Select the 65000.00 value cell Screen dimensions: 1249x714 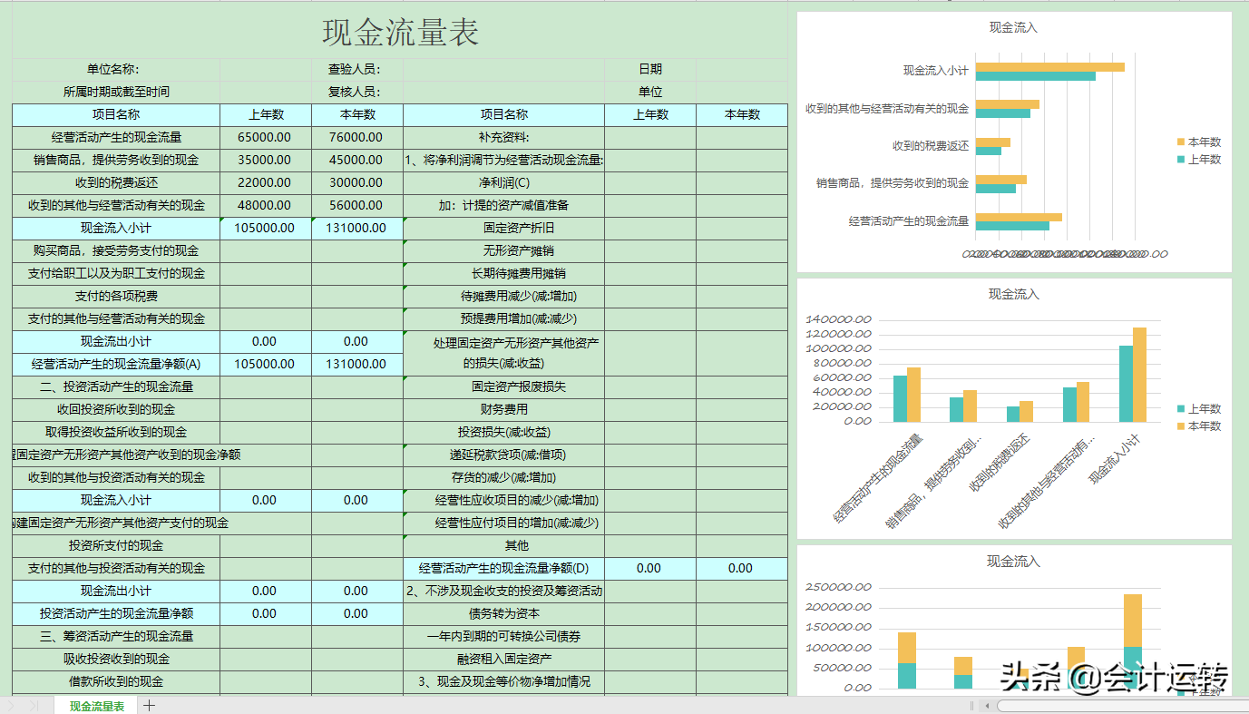click(265, 137)
